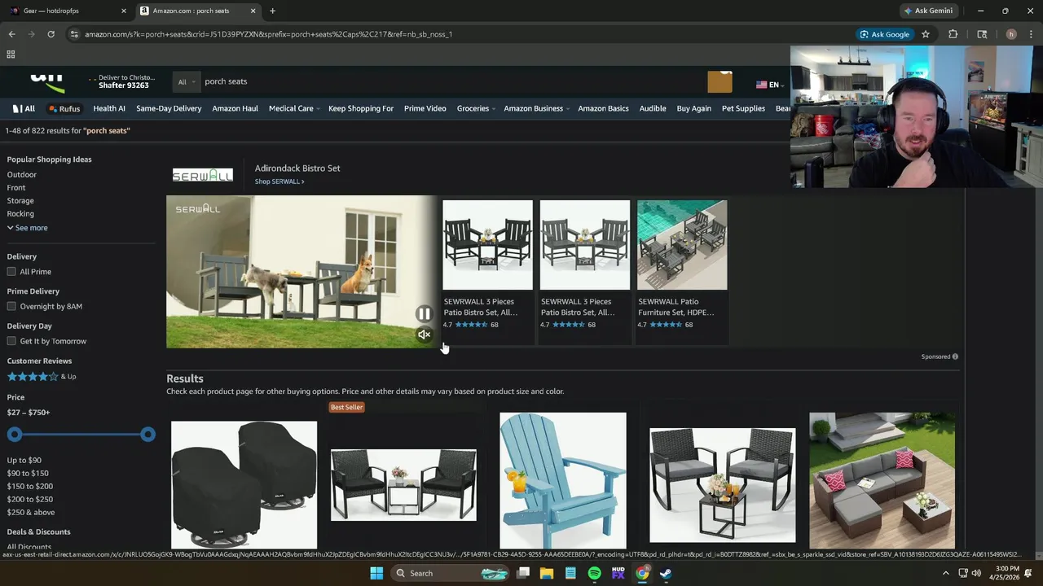Open the All search category dropdown
1043x586 pixels.
(x=185, y=81)
